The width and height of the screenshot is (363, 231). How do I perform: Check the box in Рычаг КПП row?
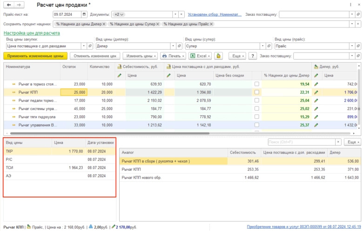(256, 92)
